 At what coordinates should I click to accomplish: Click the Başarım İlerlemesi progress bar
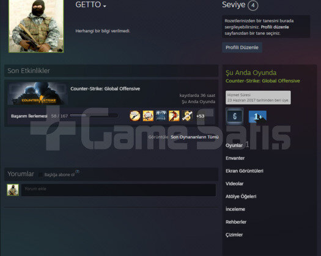[x=94, y=116]
